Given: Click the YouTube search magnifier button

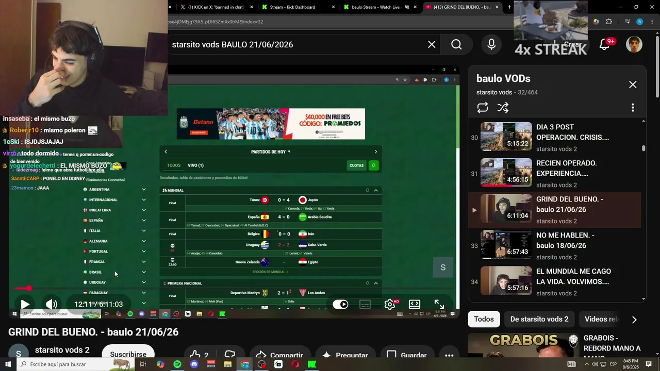Looking at the screenshot, I should 456,44.
